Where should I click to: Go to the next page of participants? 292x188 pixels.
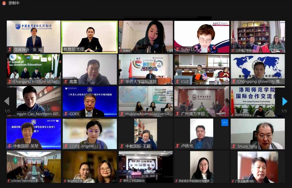(285, 101)
